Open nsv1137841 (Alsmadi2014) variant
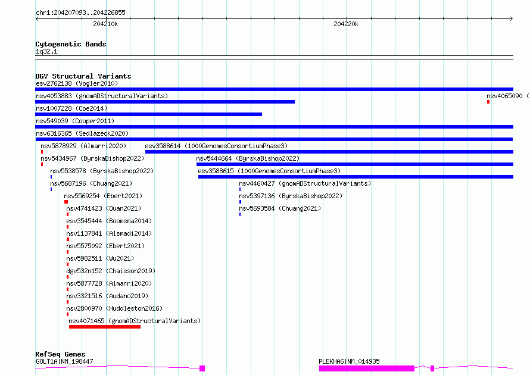This screenshot has height=375, width=530. click(x=109, y=233)
